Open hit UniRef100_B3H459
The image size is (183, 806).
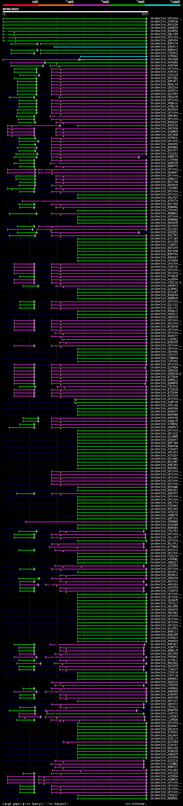(164, 31)
